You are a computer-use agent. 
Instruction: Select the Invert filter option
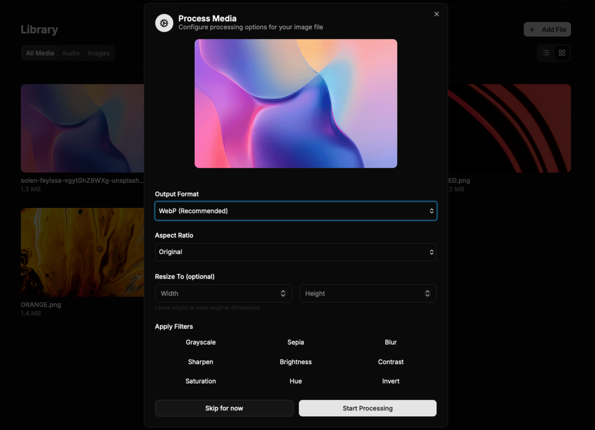[x=390, y=381]
